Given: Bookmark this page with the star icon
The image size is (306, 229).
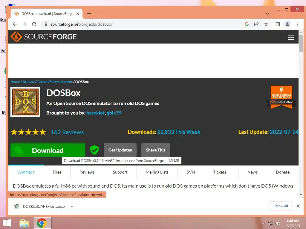Looking at the screenshot, I should 266,24.
